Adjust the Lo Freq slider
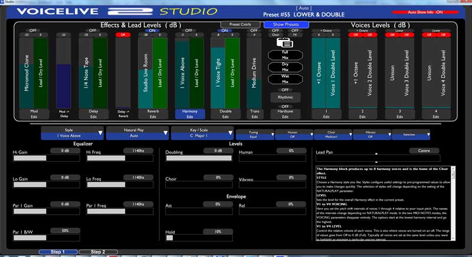 120,185
